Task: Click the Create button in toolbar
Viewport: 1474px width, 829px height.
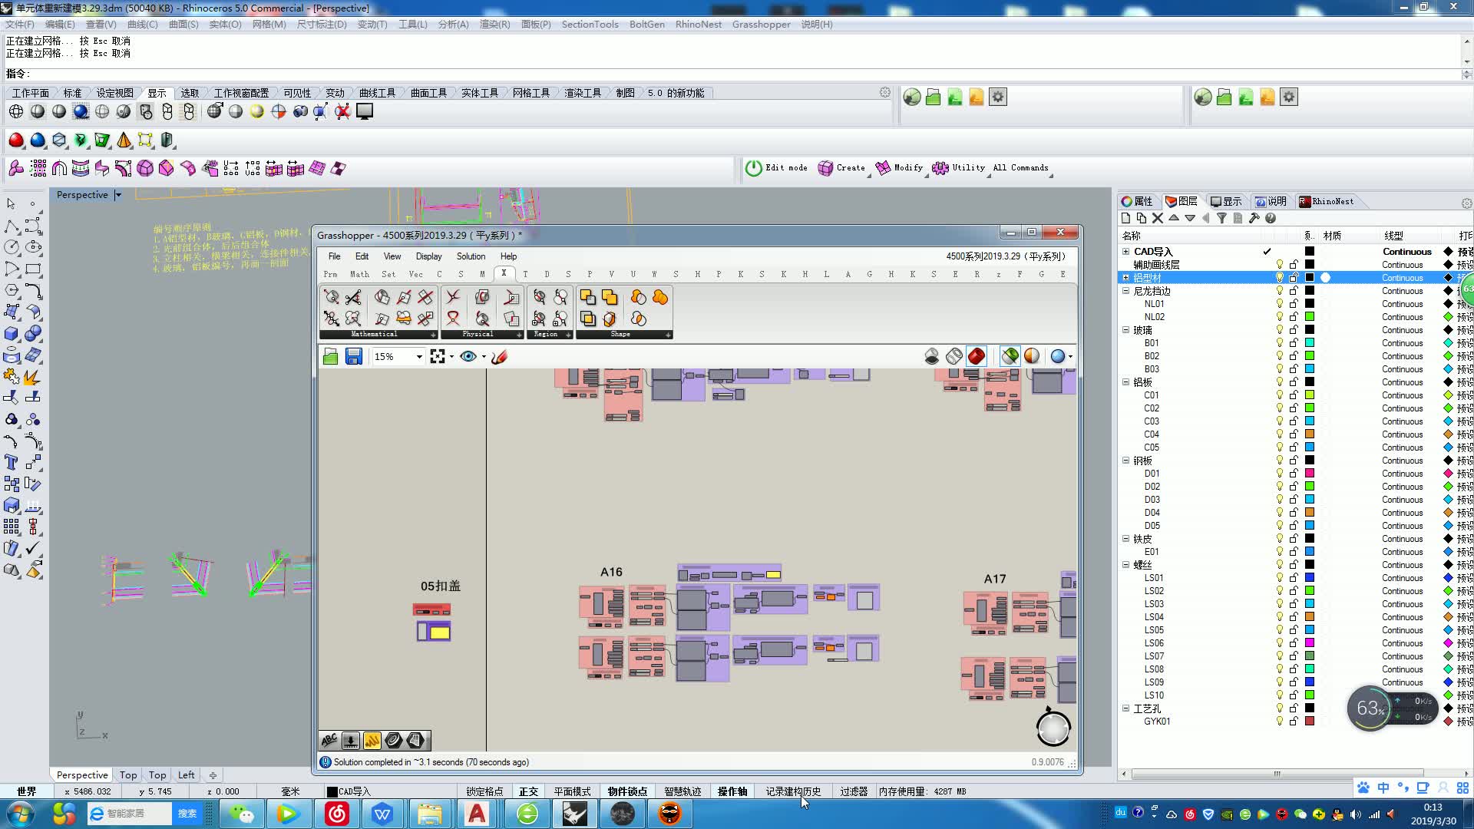Action: click(x=841, y=168)
